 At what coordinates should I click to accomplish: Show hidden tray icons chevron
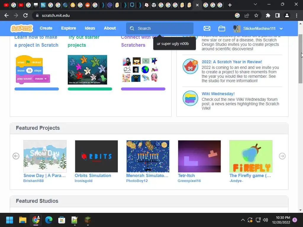tap(243, 220)
